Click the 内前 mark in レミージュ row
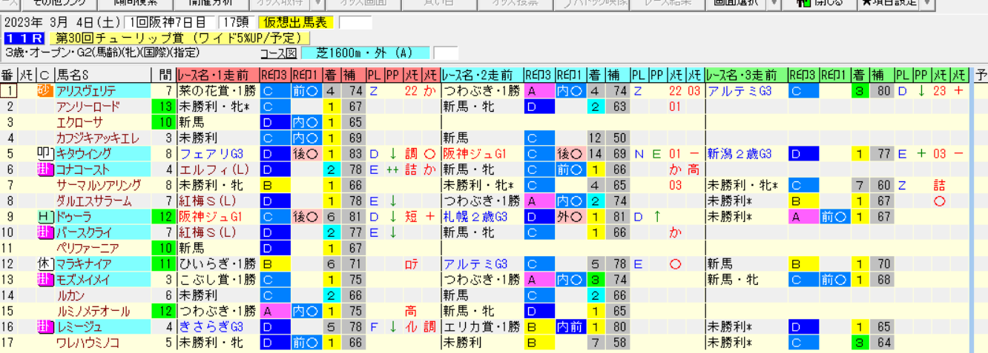 point(569,327)
